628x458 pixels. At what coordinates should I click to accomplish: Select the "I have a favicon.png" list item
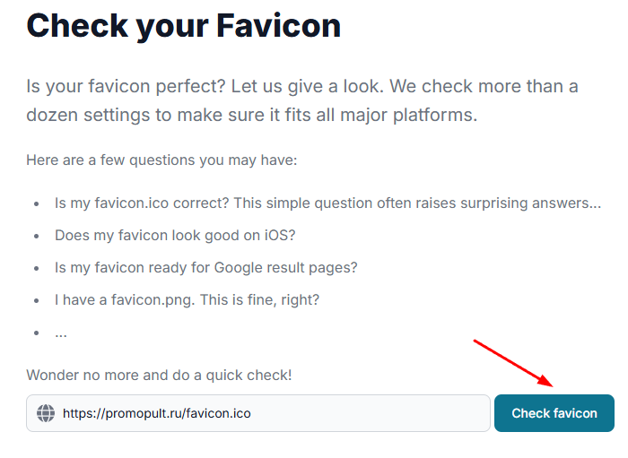(x=187, y=299)
